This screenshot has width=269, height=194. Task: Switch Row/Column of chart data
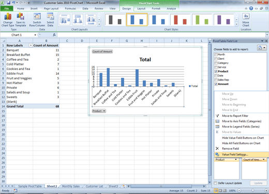pyautogui.click(x=37, y=20)
